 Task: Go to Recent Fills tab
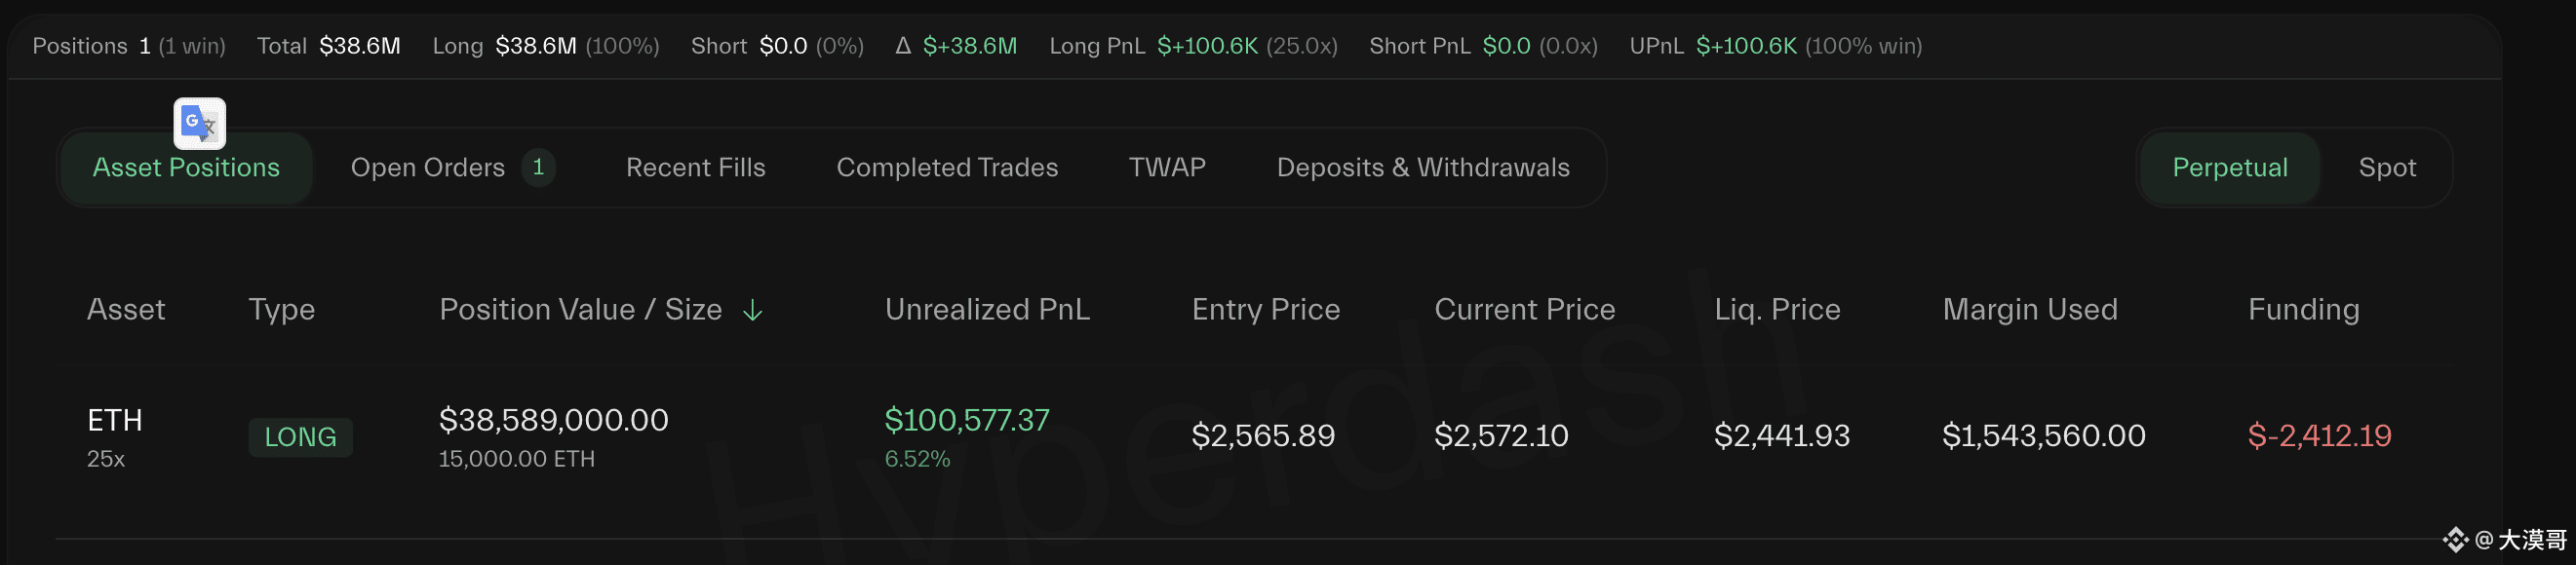pyautogui.click(x=696, y=168)
